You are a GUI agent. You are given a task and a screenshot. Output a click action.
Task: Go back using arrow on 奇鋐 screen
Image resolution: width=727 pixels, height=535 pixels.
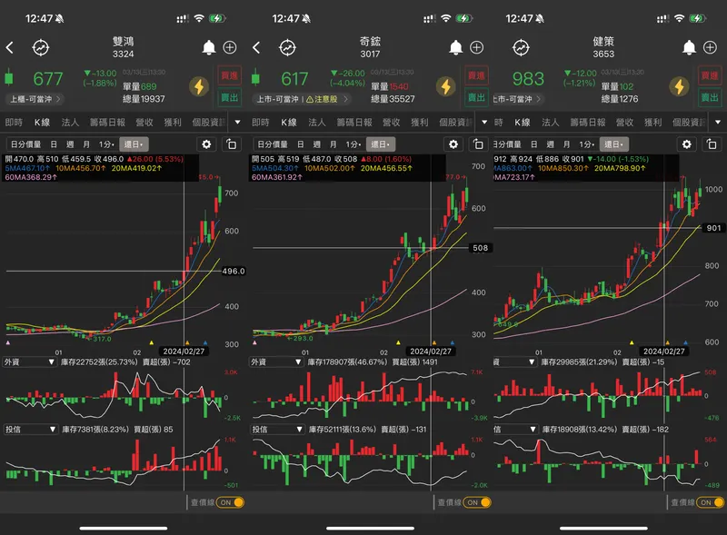click(256, 47)
